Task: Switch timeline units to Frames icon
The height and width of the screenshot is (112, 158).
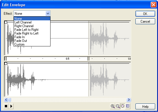Action: (128, 106)
